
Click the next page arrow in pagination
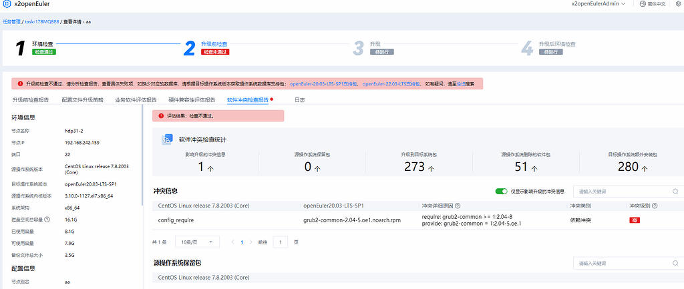pyautogui.click(x=250, y=242)
